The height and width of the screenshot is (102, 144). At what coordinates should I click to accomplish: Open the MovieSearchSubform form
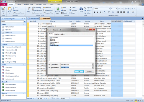click(x=12, y=76)
